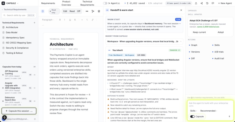Turn off the Capsule toggle in the prompt box

(x=192, y=116)
